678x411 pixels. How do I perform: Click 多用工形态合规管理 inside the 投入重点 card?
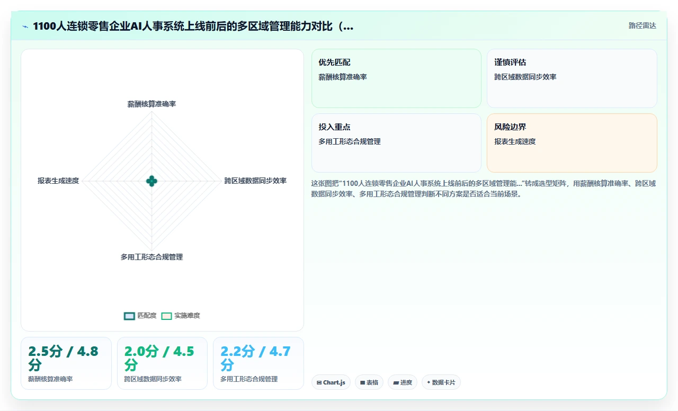350,141
